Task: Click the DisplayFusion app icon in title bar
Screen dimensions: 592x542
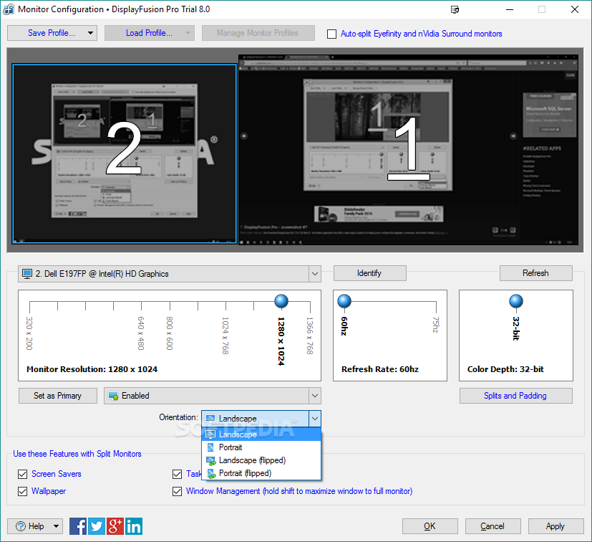Action: pyautogui.click(x=9, y=9)
